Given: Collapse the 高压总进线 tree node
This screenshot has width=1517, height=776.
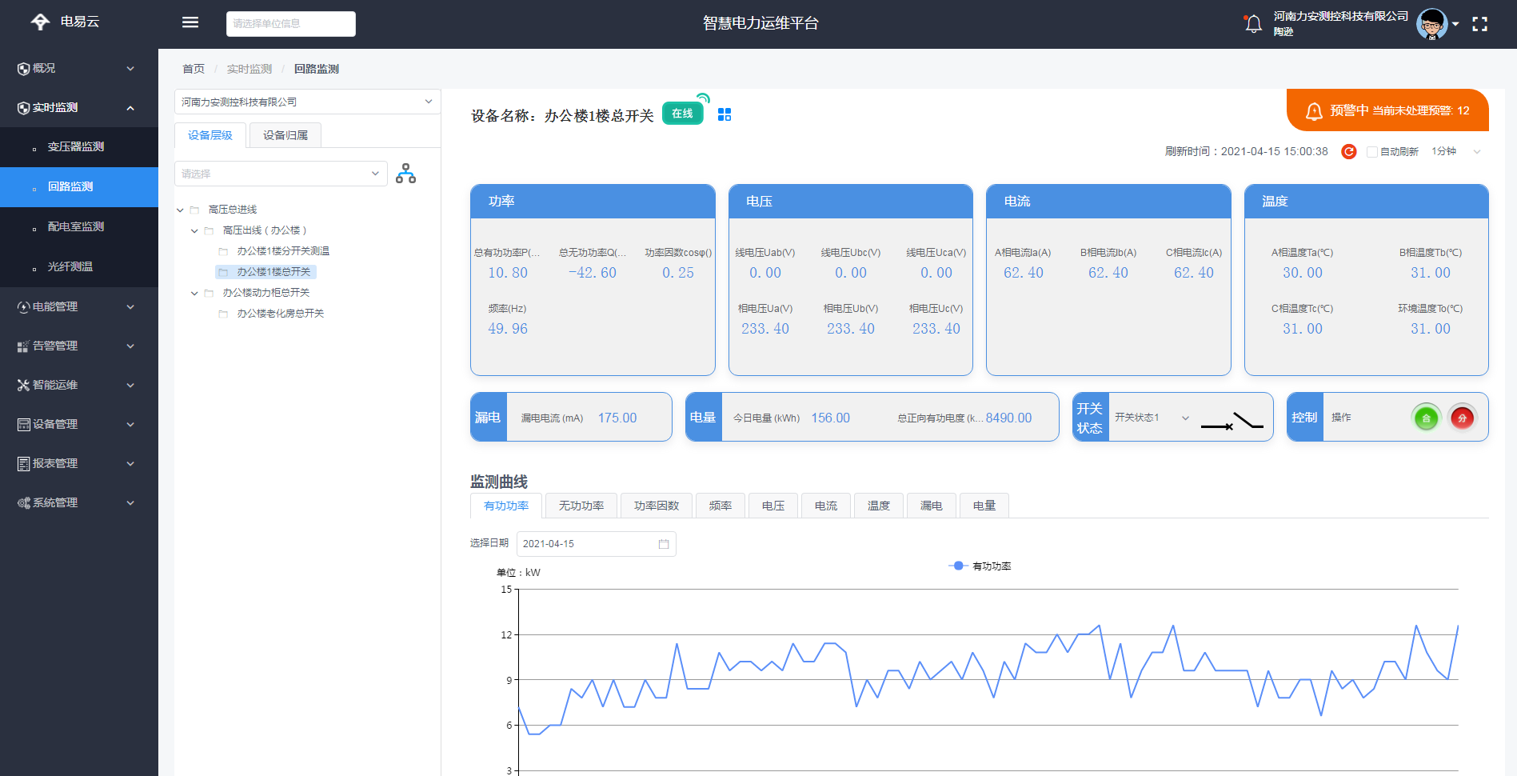Looking at the screenshot, I should [x=181, y=210].
